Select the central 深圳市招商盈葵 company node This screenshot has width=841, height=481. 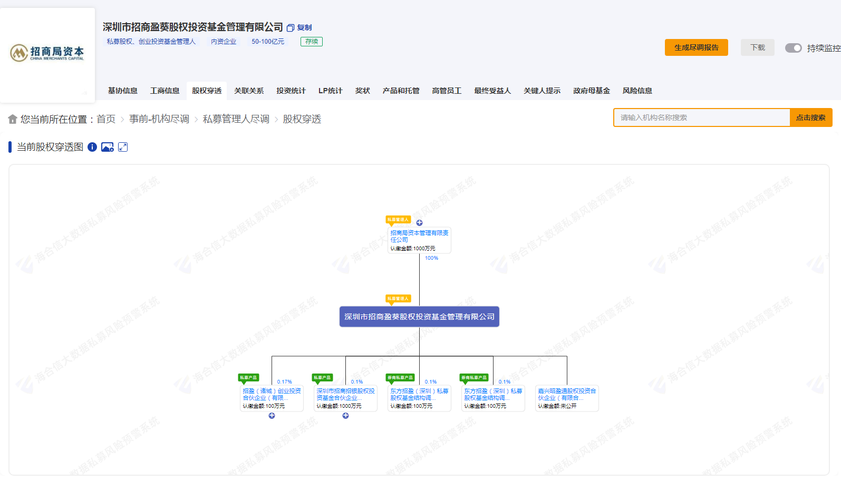point(419,317)
